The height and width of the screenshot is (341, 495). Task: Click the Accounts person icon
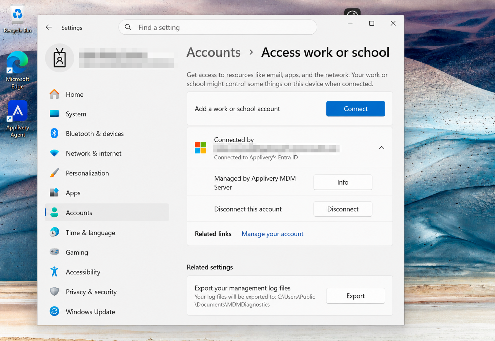(54, 212)
